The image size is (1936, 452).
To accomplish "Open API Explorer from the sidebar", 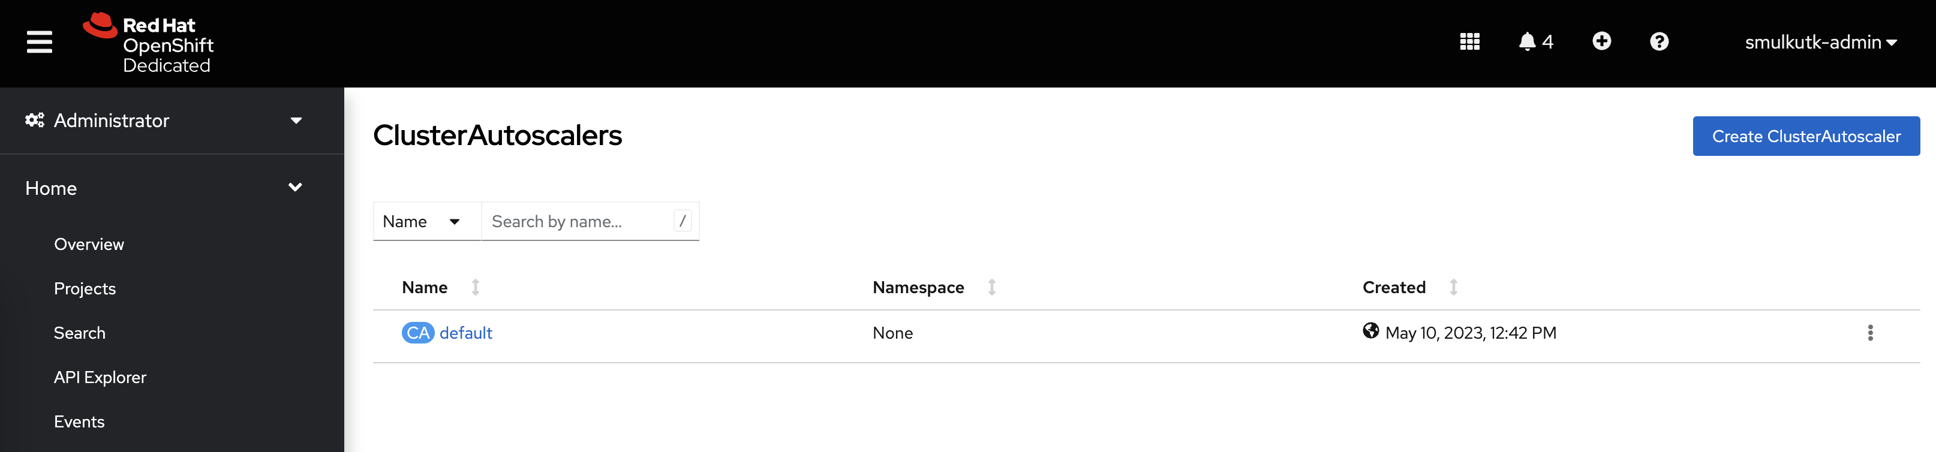I will tap(100, 377).
